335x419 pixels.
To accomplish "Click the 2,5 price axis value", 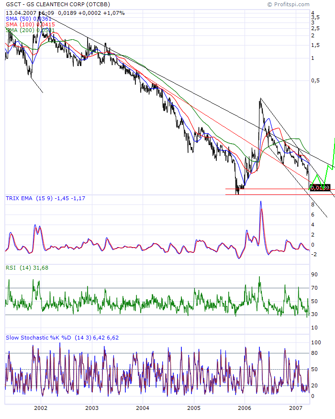I will point(315,28).
